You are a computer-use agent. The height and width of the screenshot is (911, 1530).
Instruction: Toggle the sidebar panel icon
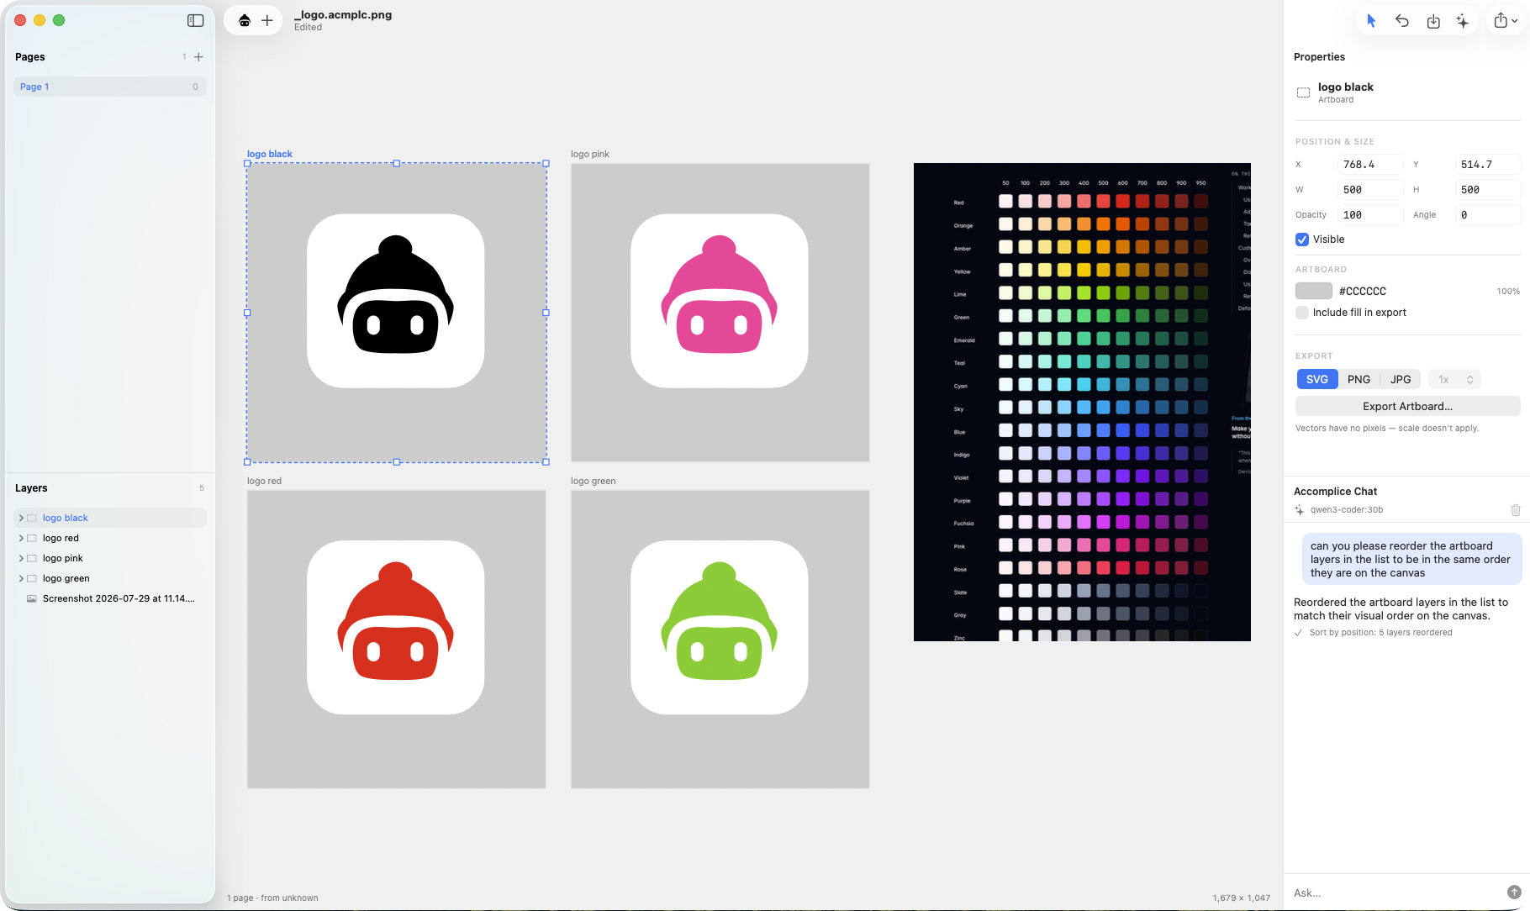[195, 20]
